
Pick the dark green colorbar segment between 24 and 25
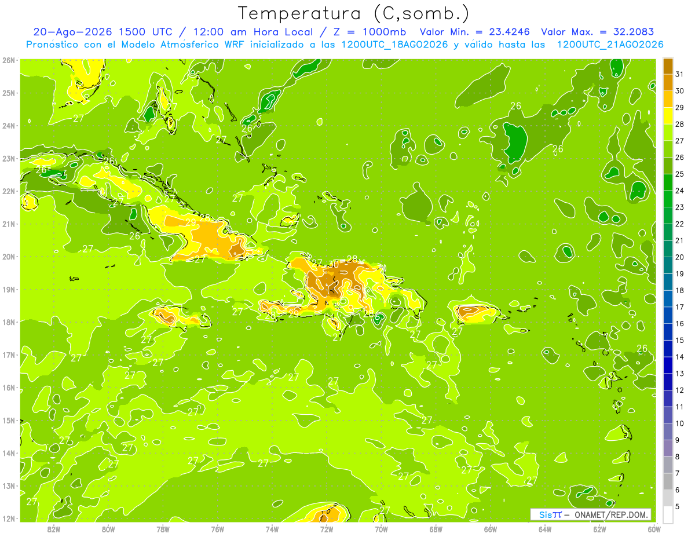click(x=668, y=182)
